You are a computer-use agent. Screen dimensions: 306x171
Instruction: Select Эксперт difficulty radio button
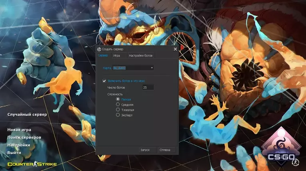coord(118,115)
